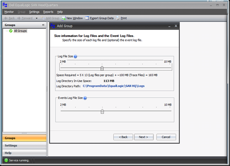This screenshot has height=166, width=230.
Task: Click the Service running status text
Action: (x=19, y=160)
